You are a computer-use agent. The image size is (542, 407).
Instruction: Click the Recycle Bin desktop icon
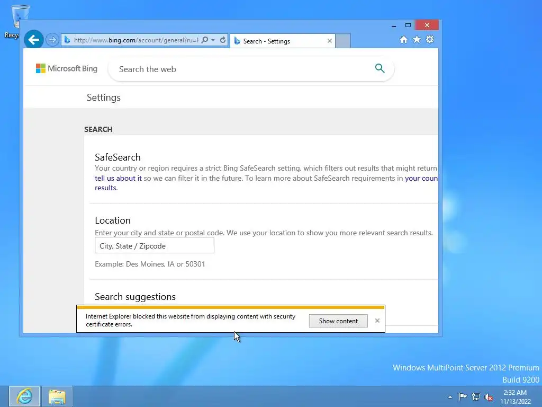tap(17, 21)
